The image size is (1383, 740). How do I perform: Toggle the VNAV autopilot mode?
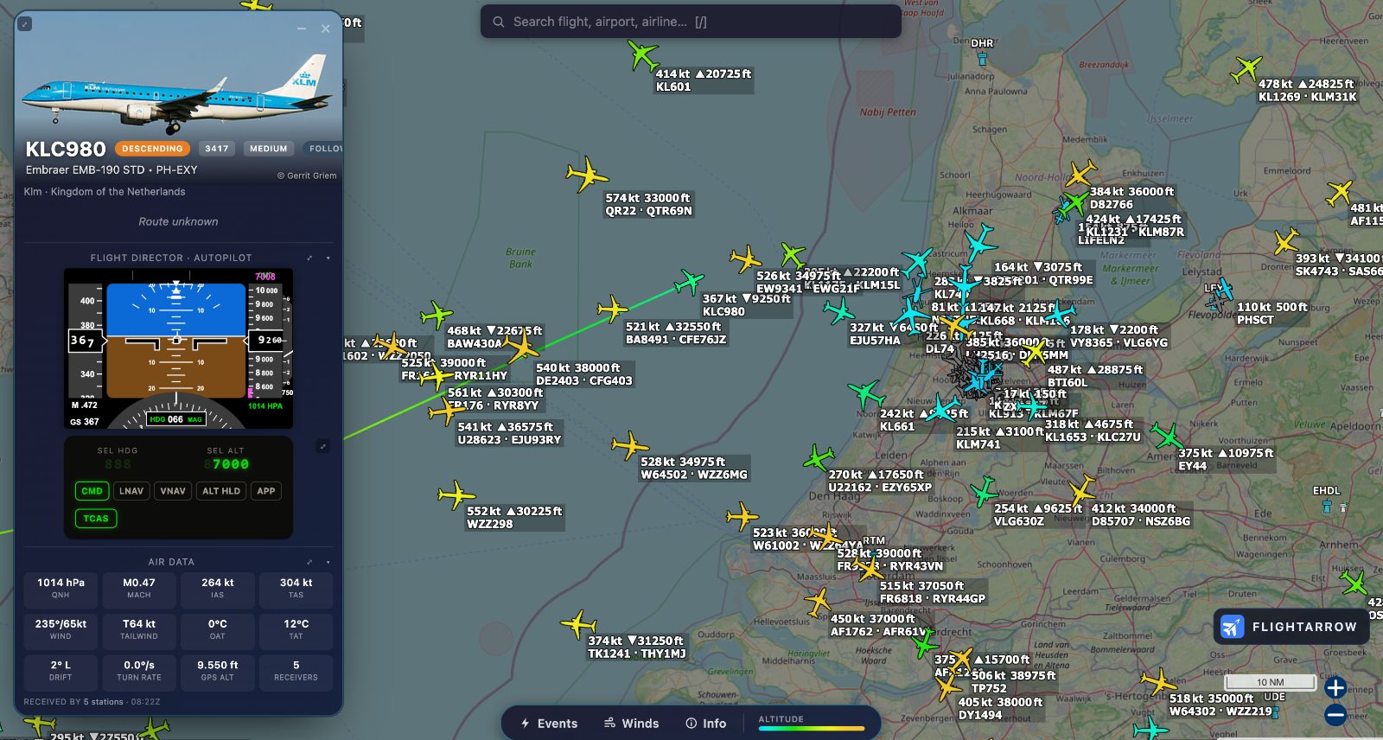(173, 491)
